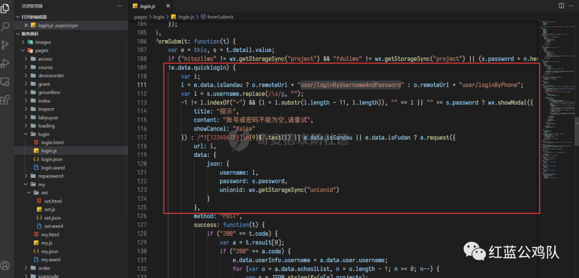The image size is (579, 278).
Task: Click the split editor icon
Action: click(561, 5)
